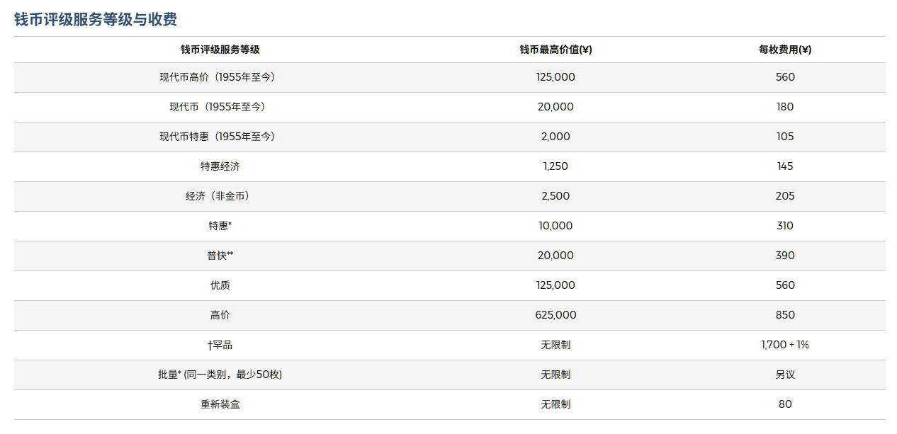The height and width of the screenshot is (434, 897).
Task: Click the 批量* (同一类别，最少50枚) cell
Action: pos(220,375)
